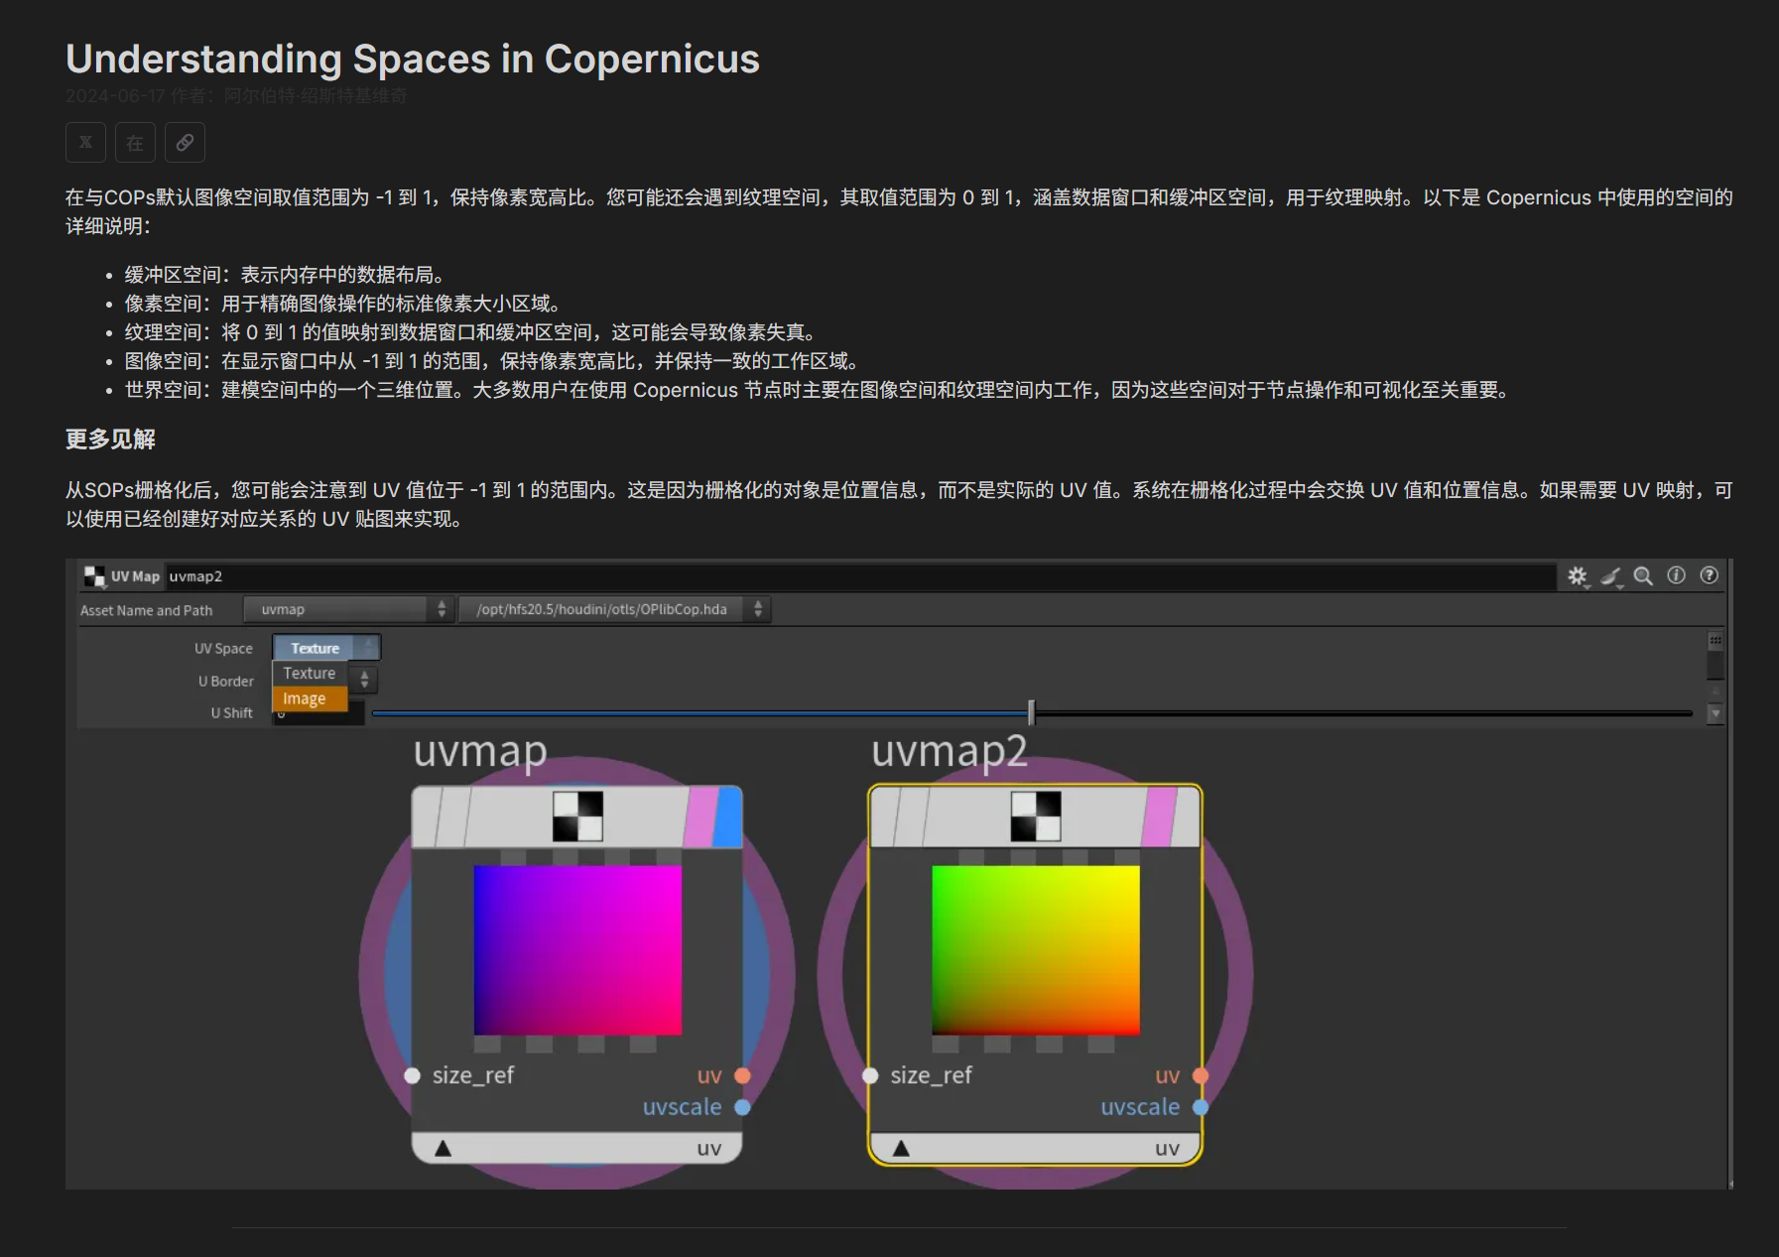Open the OPlibCop.hda asset path dropdown
The height and width of the screenshot is (1257, 1779).
point(615,609)
